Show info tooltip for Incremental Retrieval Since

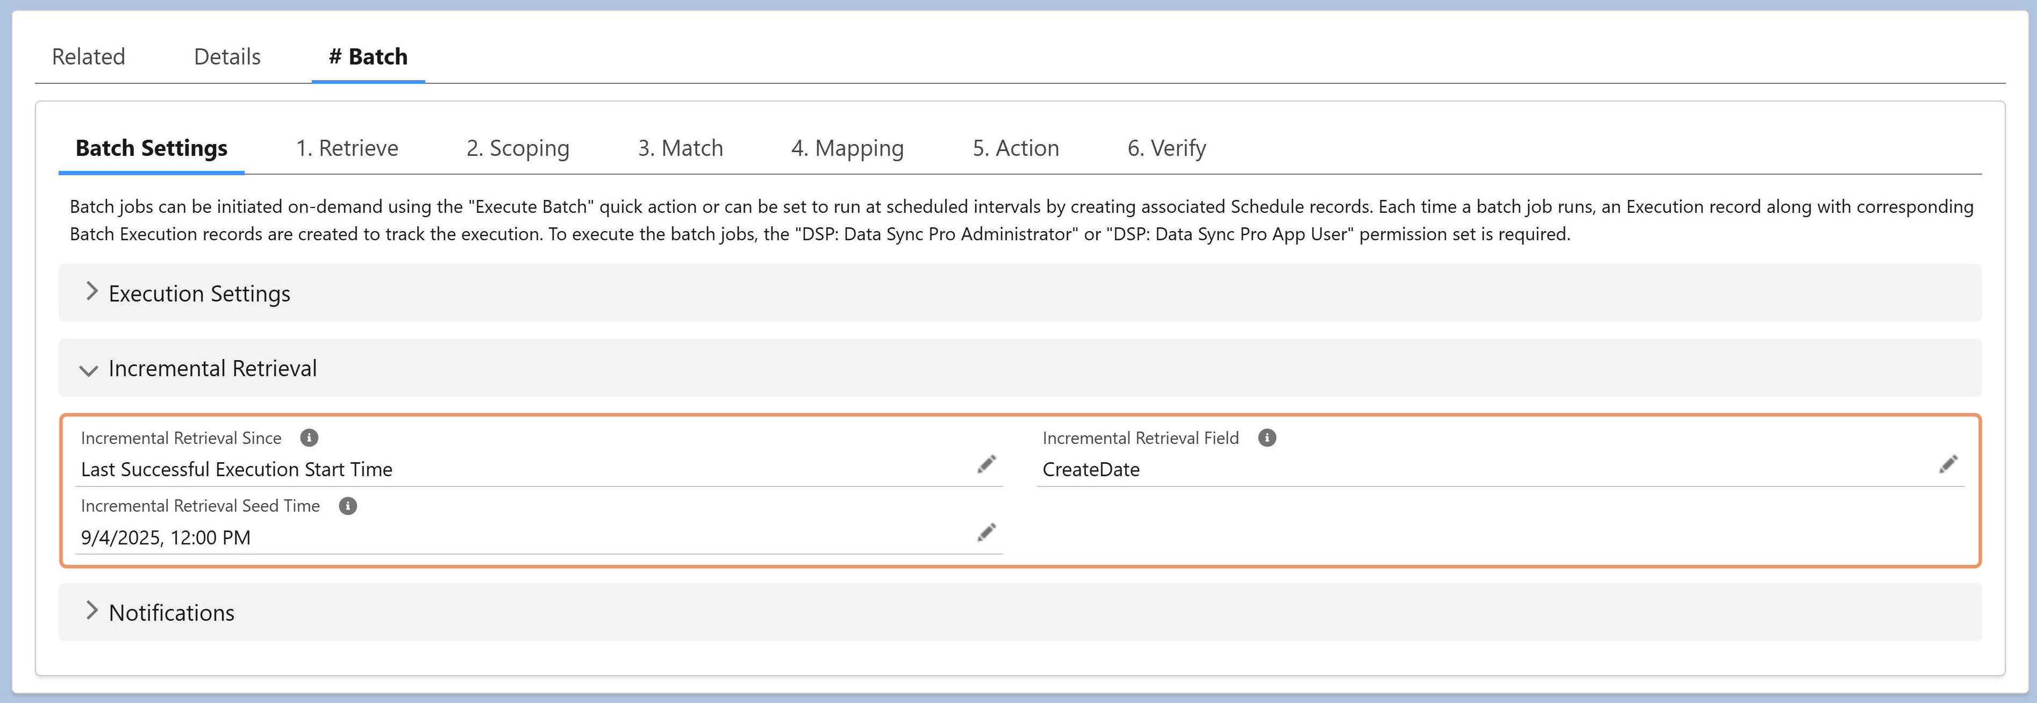(x=309, y=438)
